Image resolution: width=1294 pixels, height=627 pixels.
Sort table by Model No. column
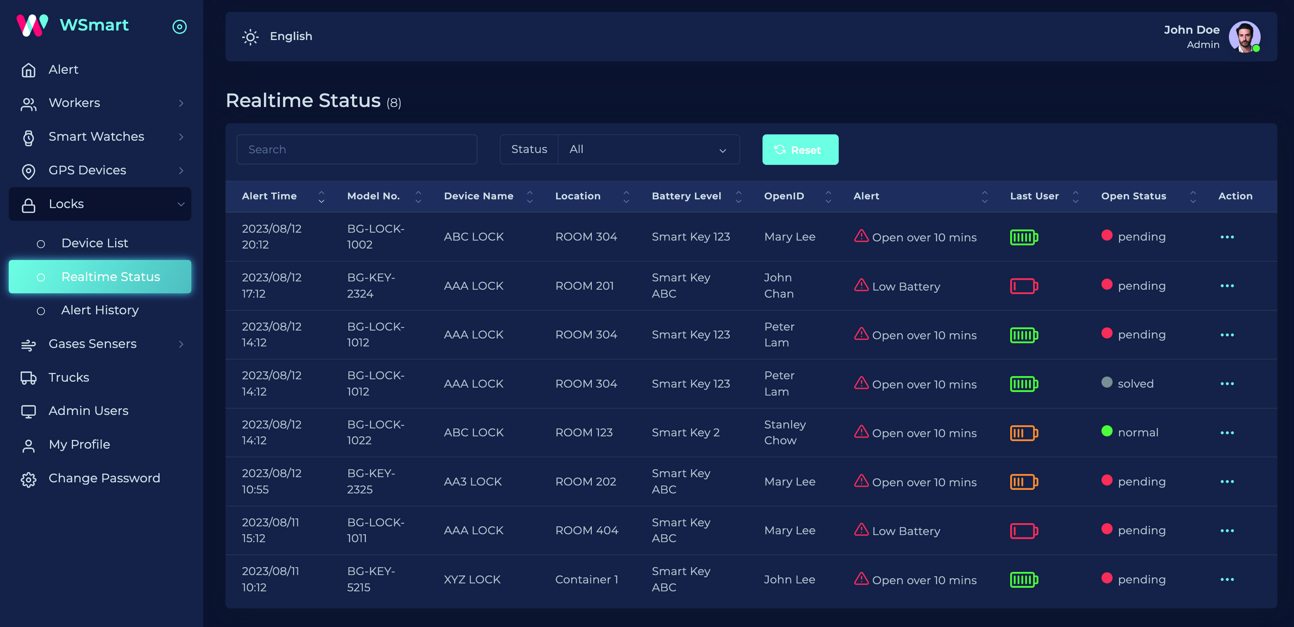(418, 197)
